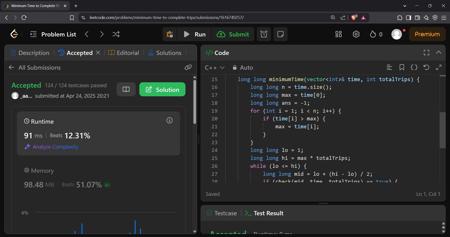Click the share icon in address bar
Image resolution: width=450 pixels, height=237 pixels.
pyautogui.click(x=343, y=18)
